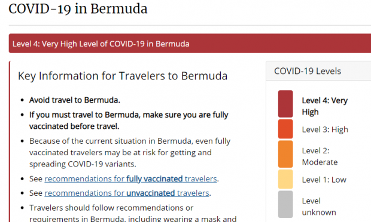Image resolution: width=371 pixels, height=222 pixels.
Task: Click the COVID-19 Levels panel header
Action: point(318,71)
